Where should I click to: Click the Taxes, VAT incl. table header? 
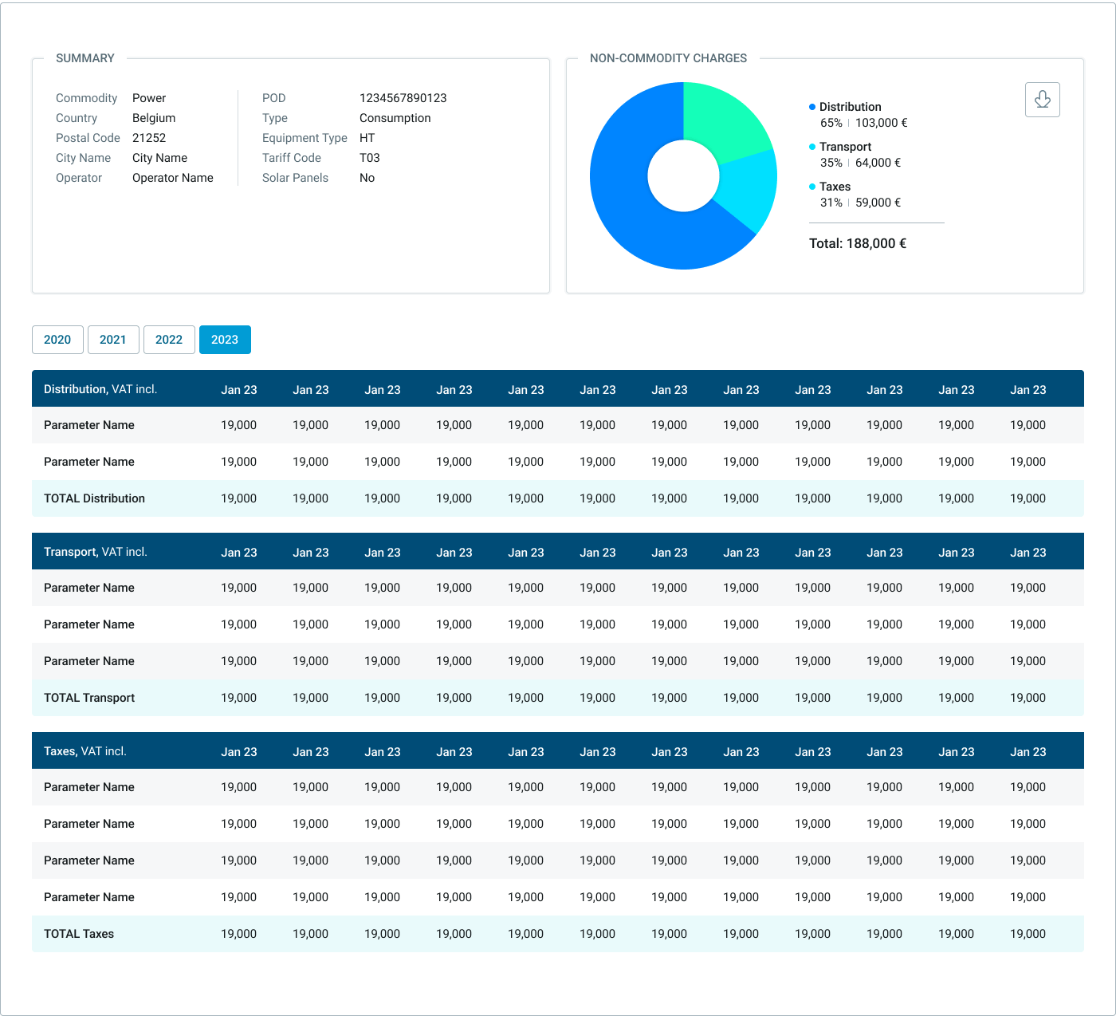[85, 751]
